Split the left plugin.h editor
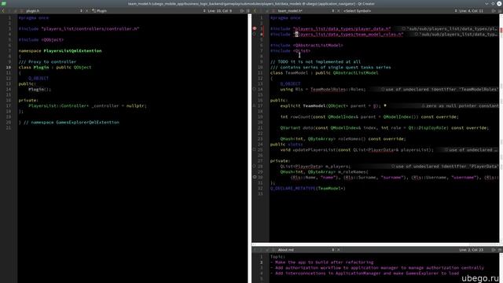Image resolution: width=503 pixels, height=283 pixels. [242, 11]
